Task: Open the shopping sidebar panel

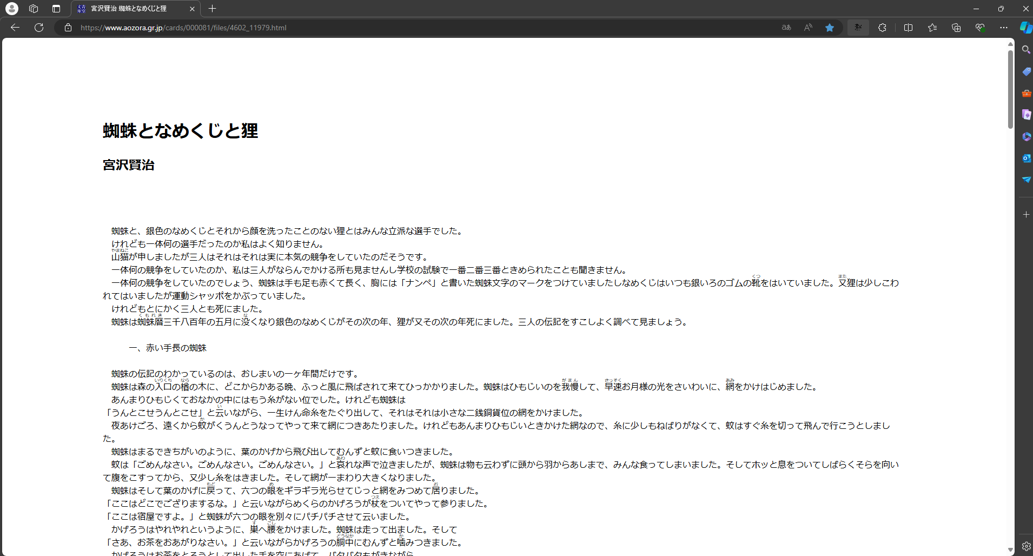Action: (x=1026, y=71)
